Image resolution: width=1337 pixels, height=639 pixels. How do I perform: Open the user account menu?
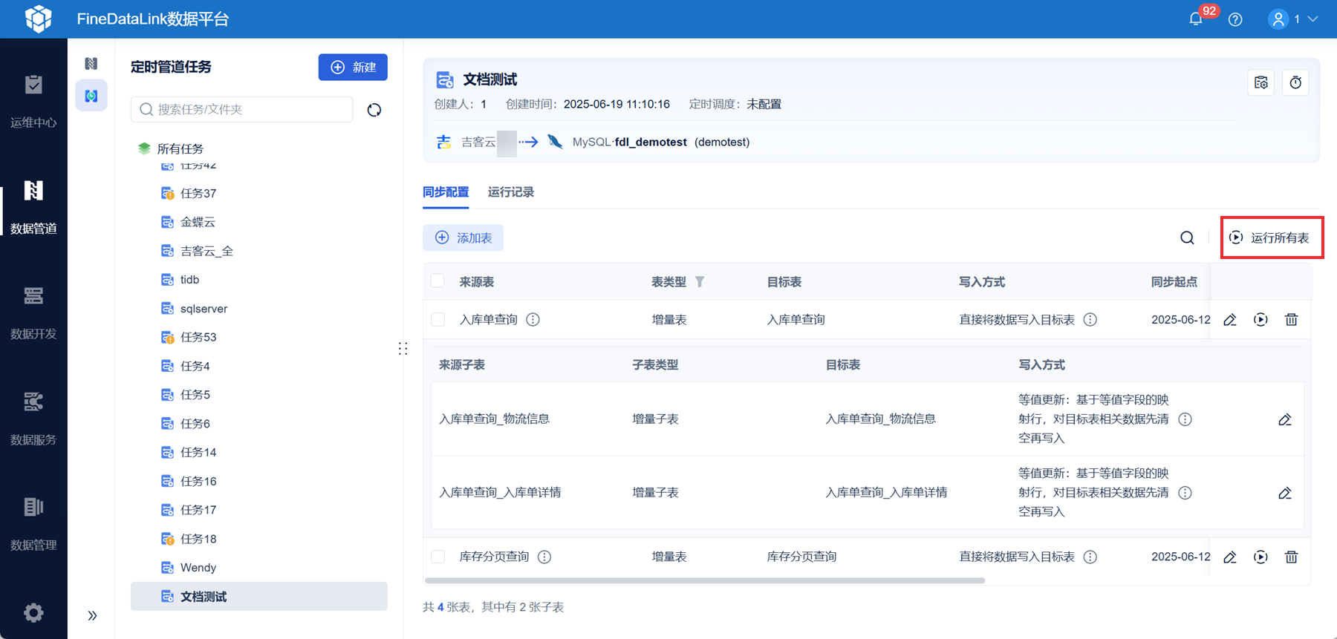1293,19
